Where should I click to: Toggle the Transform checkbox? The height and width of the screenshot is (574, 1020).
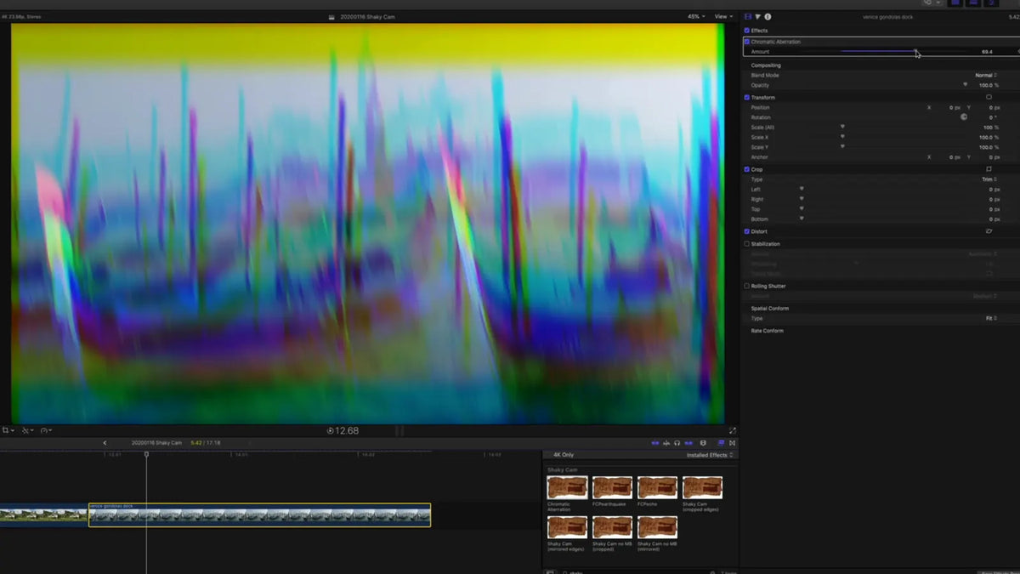tap(747, 97)
